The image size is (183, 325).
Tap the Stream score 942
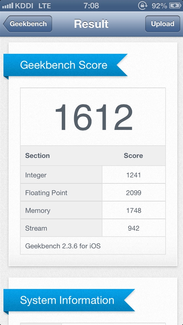click(x=134, y=228)
